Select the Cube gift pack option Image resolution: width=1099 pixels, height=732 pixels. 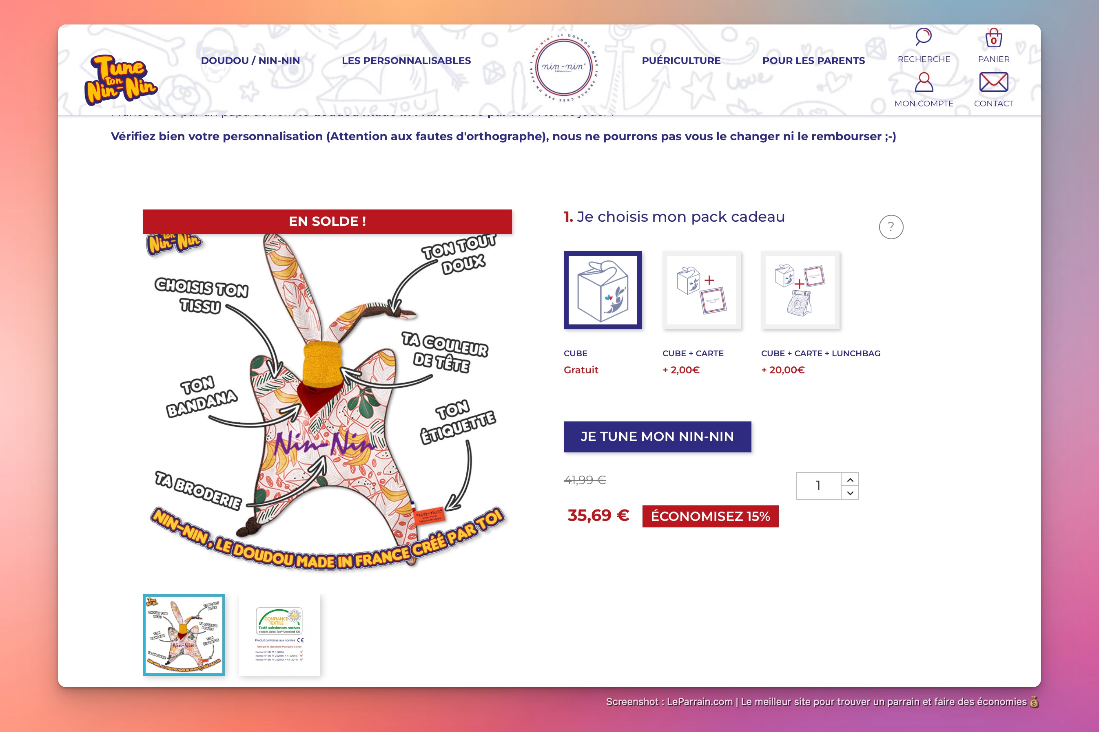[602, 290]
